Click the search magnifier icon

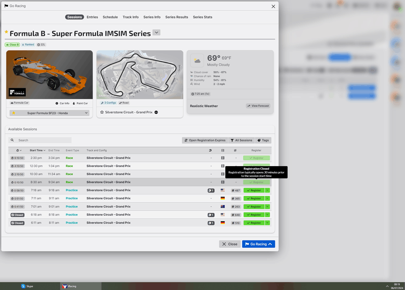click(x=12, y=140)
